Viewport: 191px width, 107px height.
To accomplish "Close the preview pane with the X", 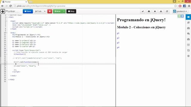I will click(182, 16).
